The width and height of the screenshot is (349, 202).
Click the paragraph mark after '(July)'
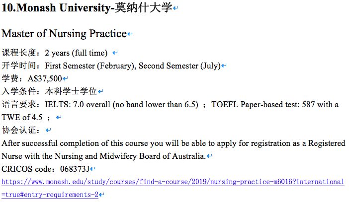coord(224,66)
